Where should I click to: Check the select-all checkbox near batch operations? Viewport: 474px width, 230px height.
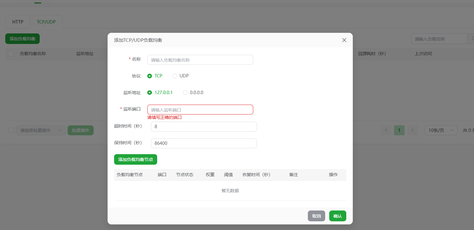point(11,130)
